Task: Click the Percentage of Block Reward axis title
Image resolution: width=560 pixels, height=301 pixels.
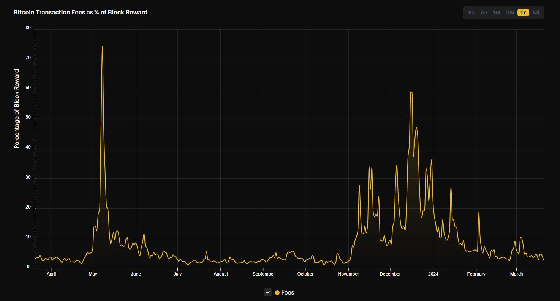Action: pyautogui.click(x=17, y=109)
